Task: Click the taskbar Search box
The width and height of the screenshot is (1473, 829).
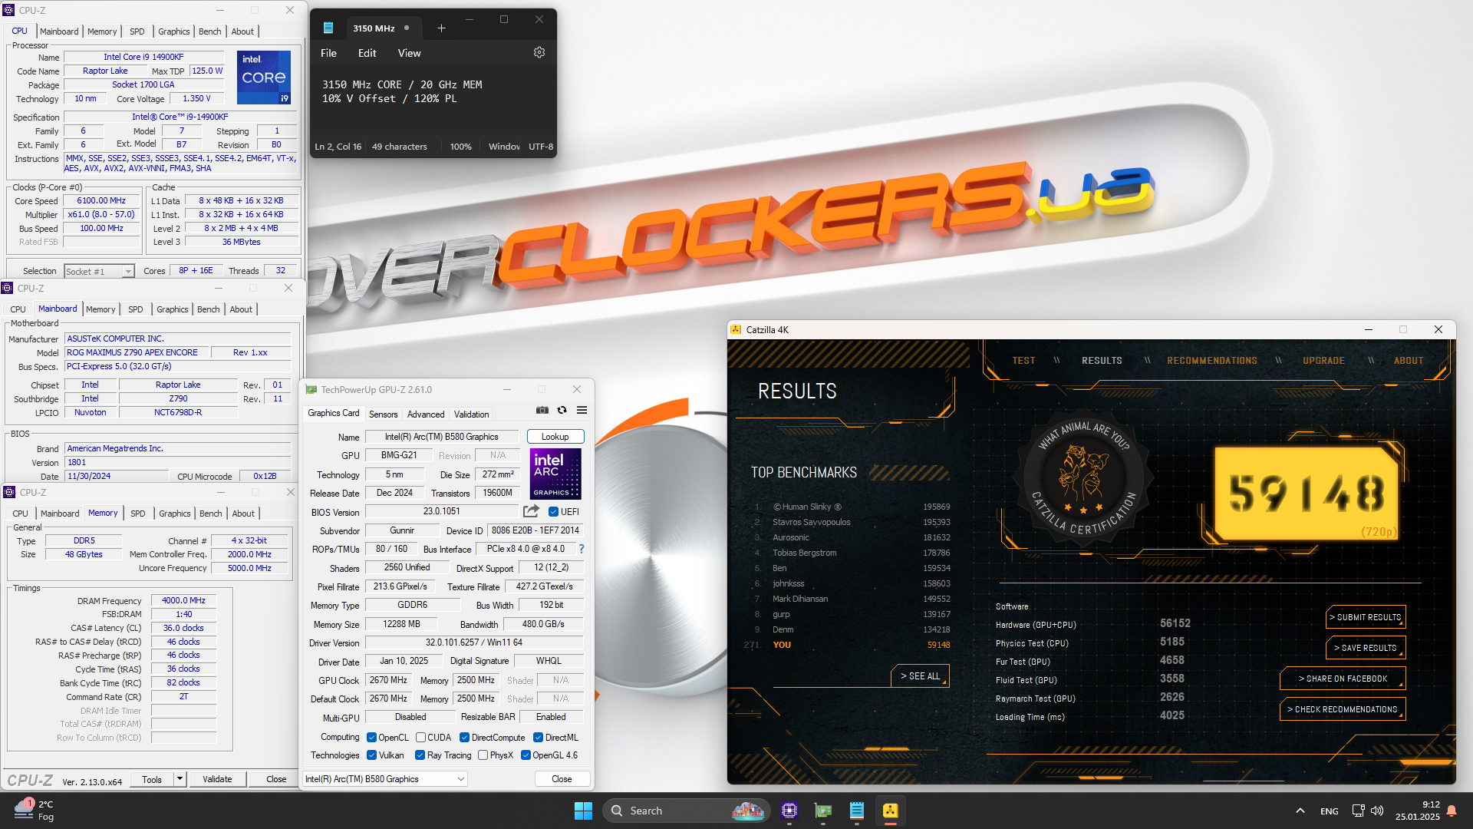Action: pos(686,811)
